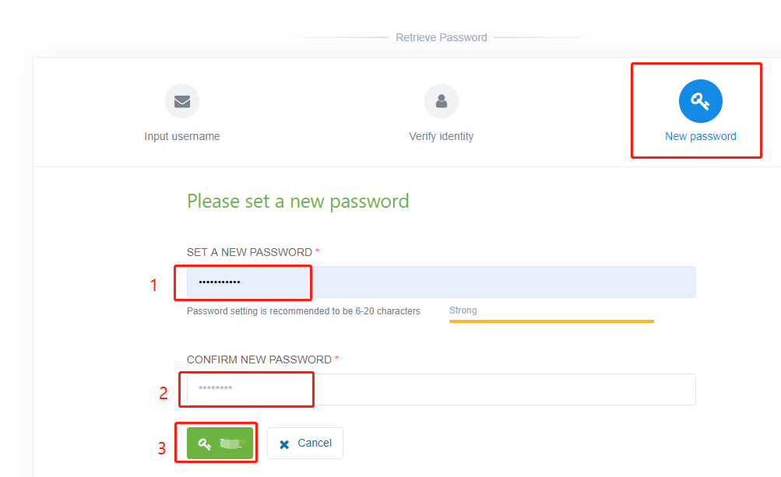Viewport: 781px width, 477px height.
Task: Click the CONFIRM NEW PASSWORD label
Action: [x=259, y=360]
